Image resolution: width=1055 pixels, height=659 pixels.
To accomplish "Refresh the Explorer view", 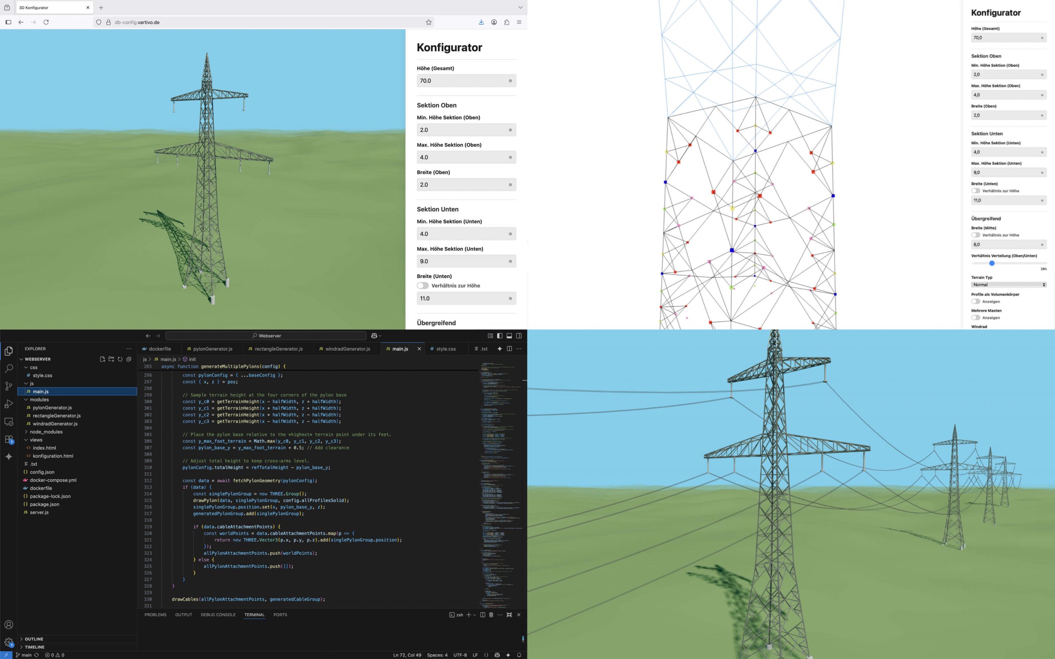I will tap(120, 359).
